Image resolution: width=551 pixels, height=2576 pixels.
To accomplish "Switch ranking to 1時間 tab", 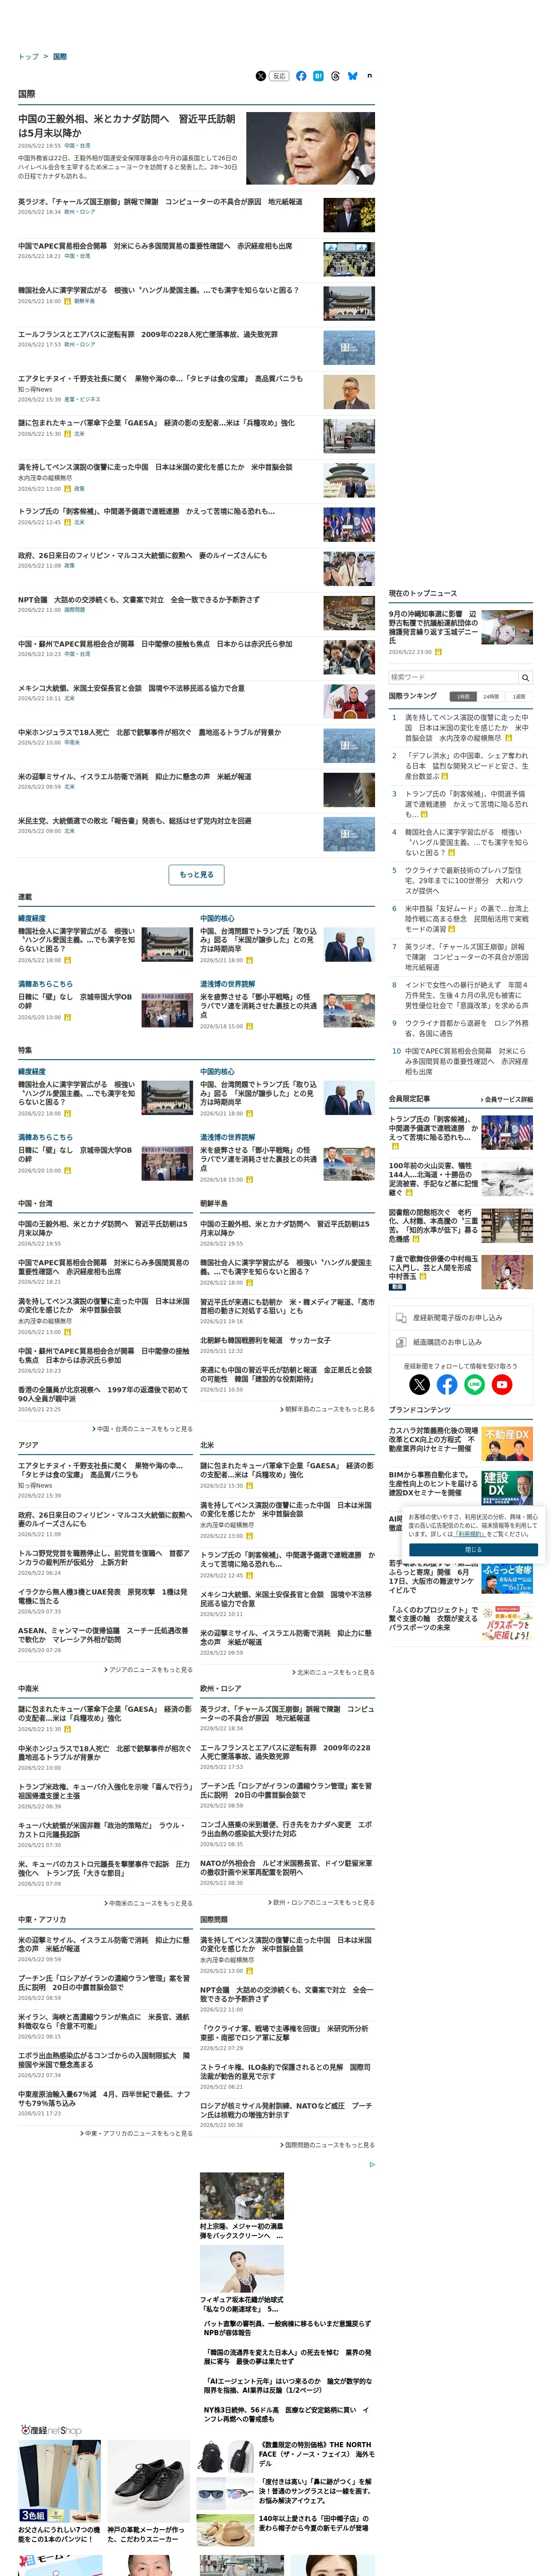I will (x=462, y=696).
